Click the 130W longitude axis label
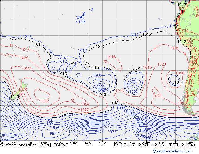The height and width of the screenshot is (154, 199). pos(103,143)
